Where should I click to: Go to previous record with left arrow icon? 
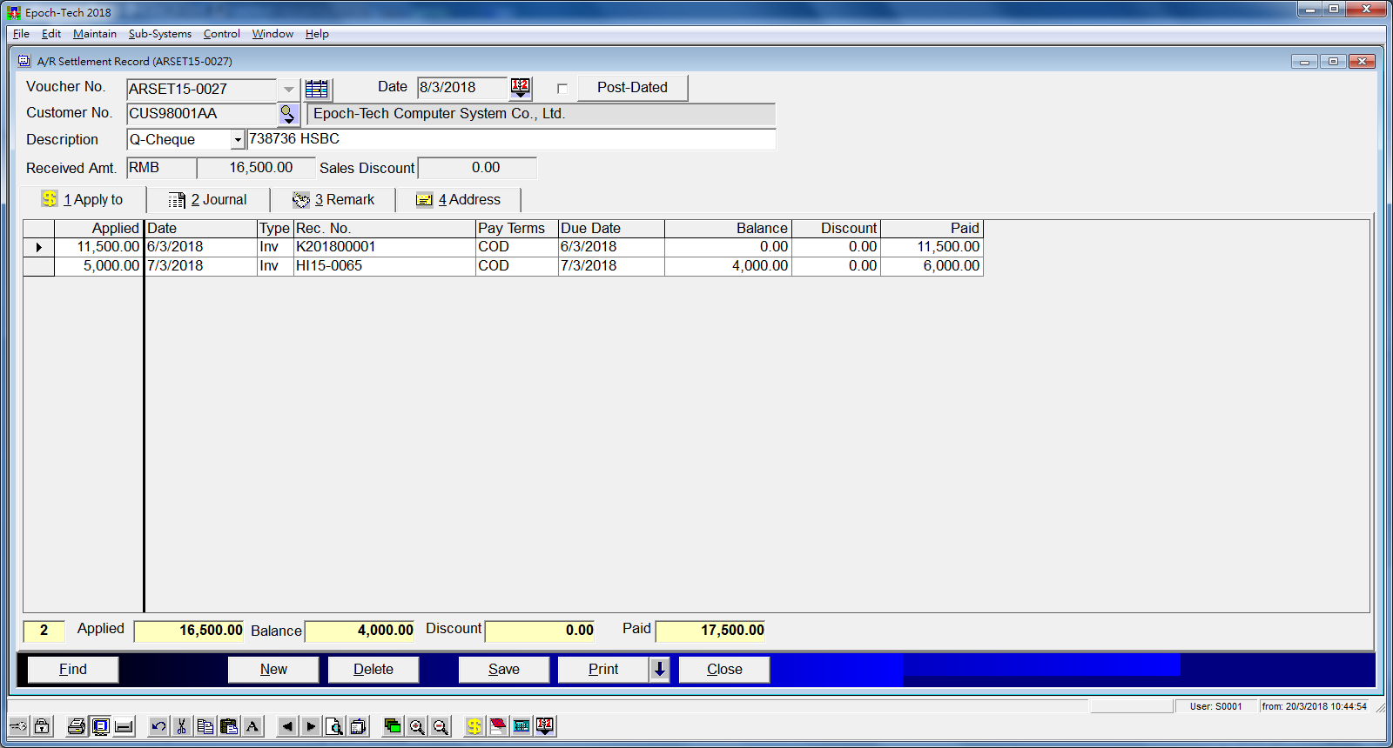point(287,726)
